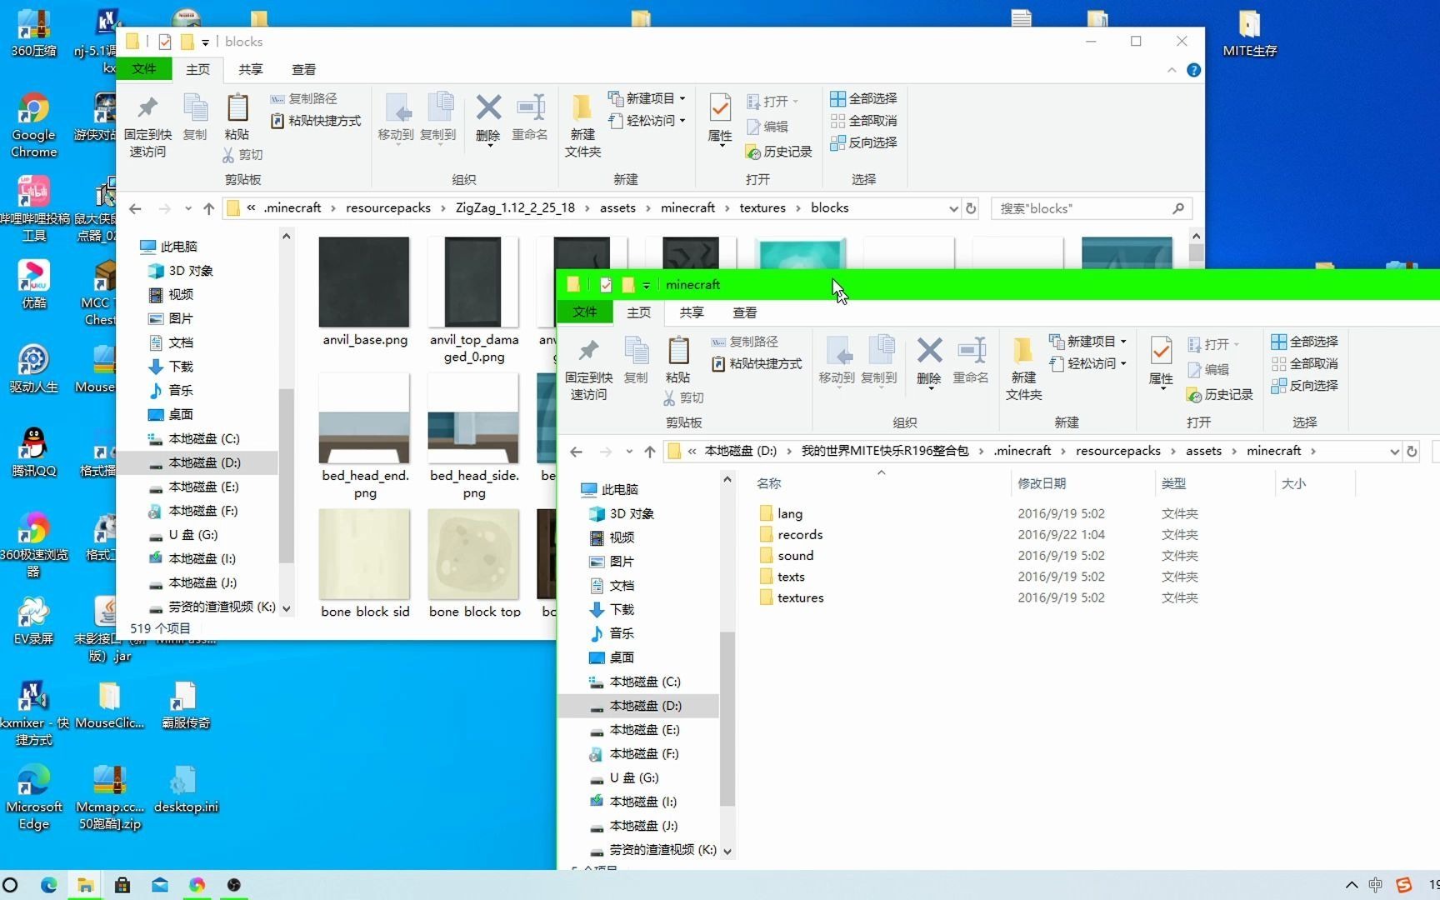Click the Paste (粘贴) icon in minecraft window
1440x900 pixels.
coord(677,360)
